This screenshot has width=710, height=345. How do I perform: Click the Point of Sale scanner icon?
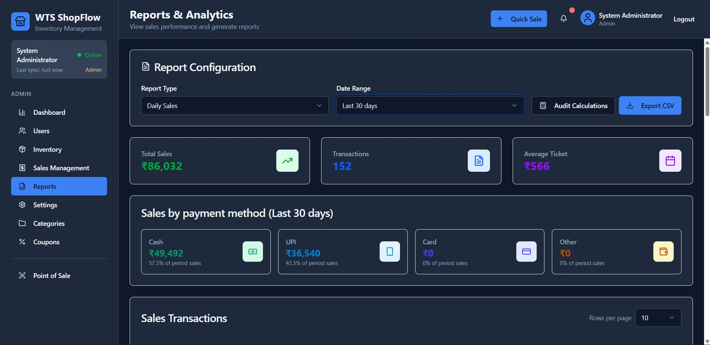tap(22, 275)
